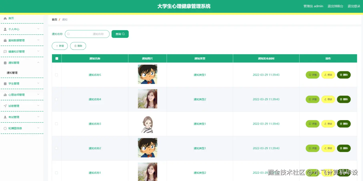Viewport: 363px width, 181px height.
Task: Focus the 通知名称 search input field
Action: (x=87, y=34)
